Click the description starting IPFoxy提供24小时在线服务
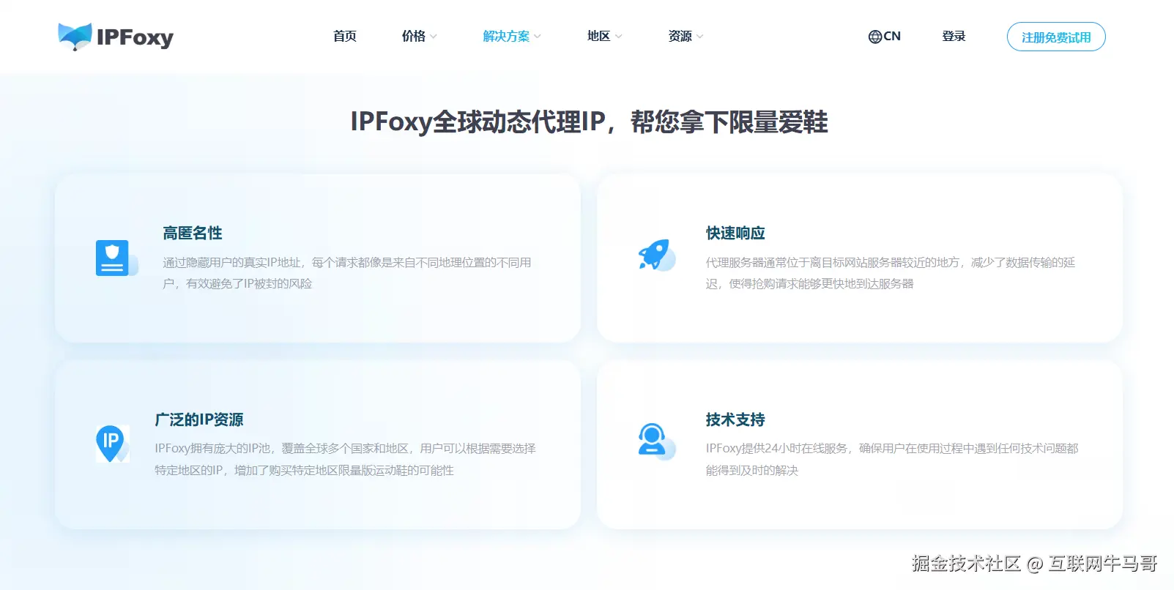1174x590 pixels. coord(892,459)
